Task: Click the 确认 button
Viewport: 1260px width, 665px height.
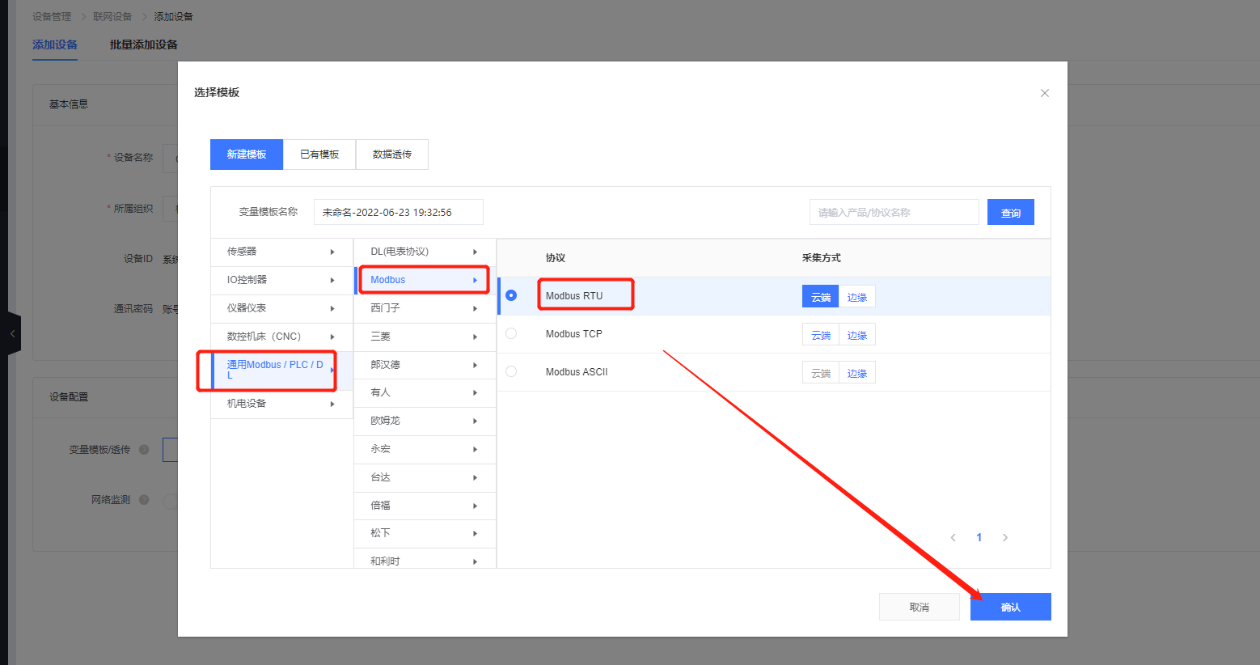Action: (1010, 607)
